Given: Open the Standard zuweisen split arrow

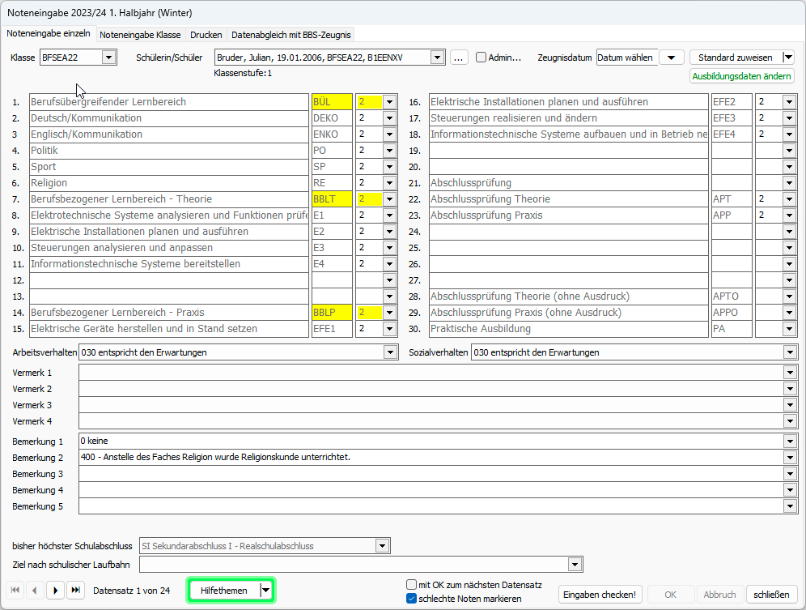Looking at the screenshot, I should 788,58.
